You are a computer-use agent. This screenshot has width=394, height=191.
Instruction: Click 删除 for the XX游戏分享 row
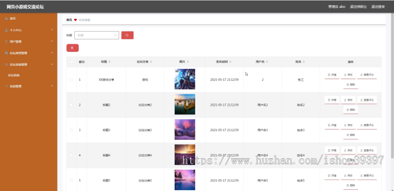pos(351,85)
